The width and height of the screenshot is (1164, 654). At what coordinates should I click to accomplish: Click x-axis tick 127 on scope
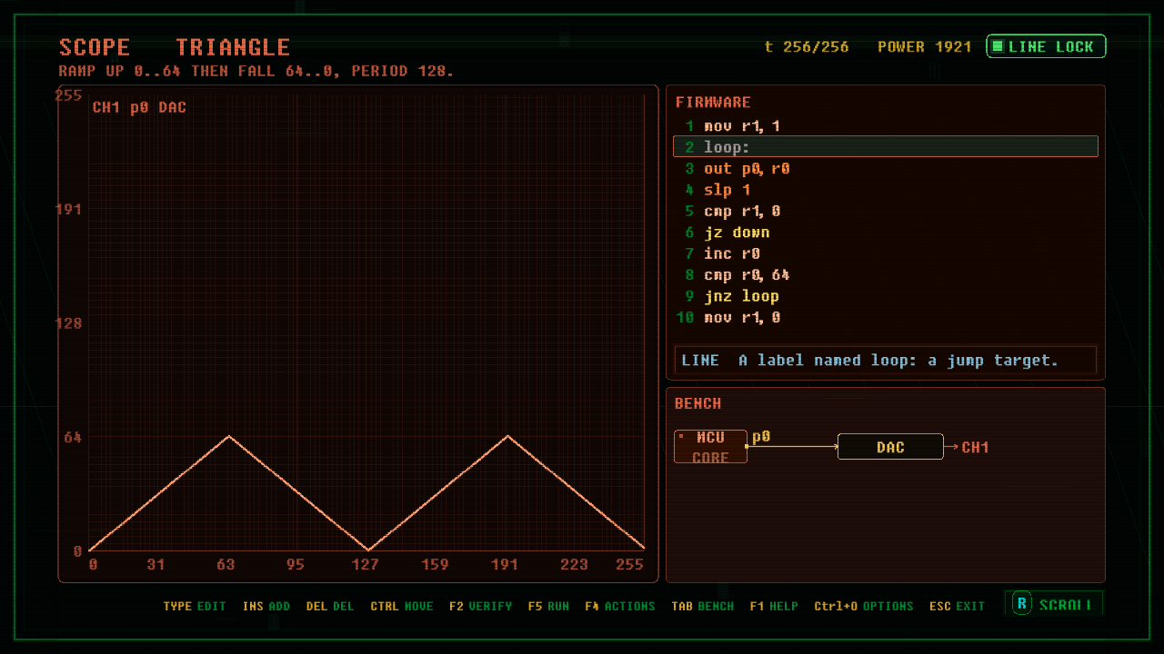[x=366, y=565]
